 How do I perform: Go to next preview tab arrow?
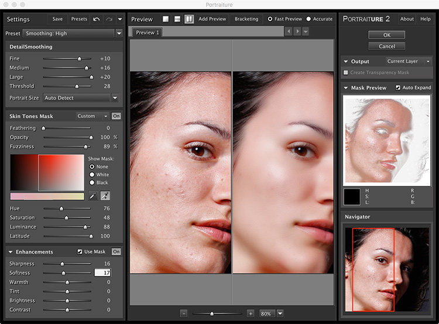297,32
